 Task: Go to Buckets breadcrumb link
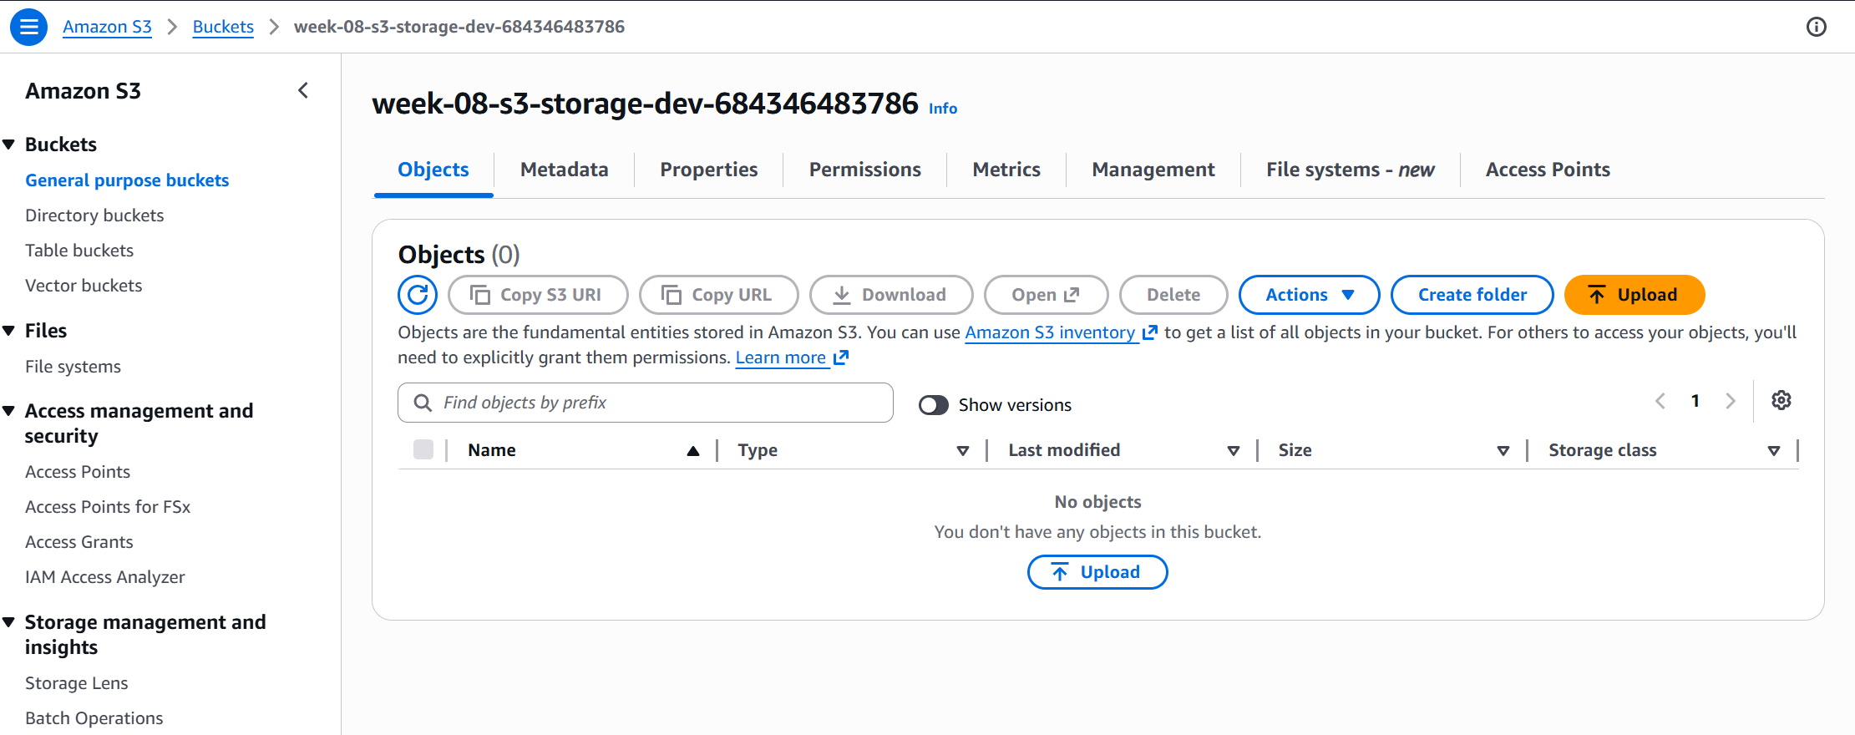click(x=223, y=27)
